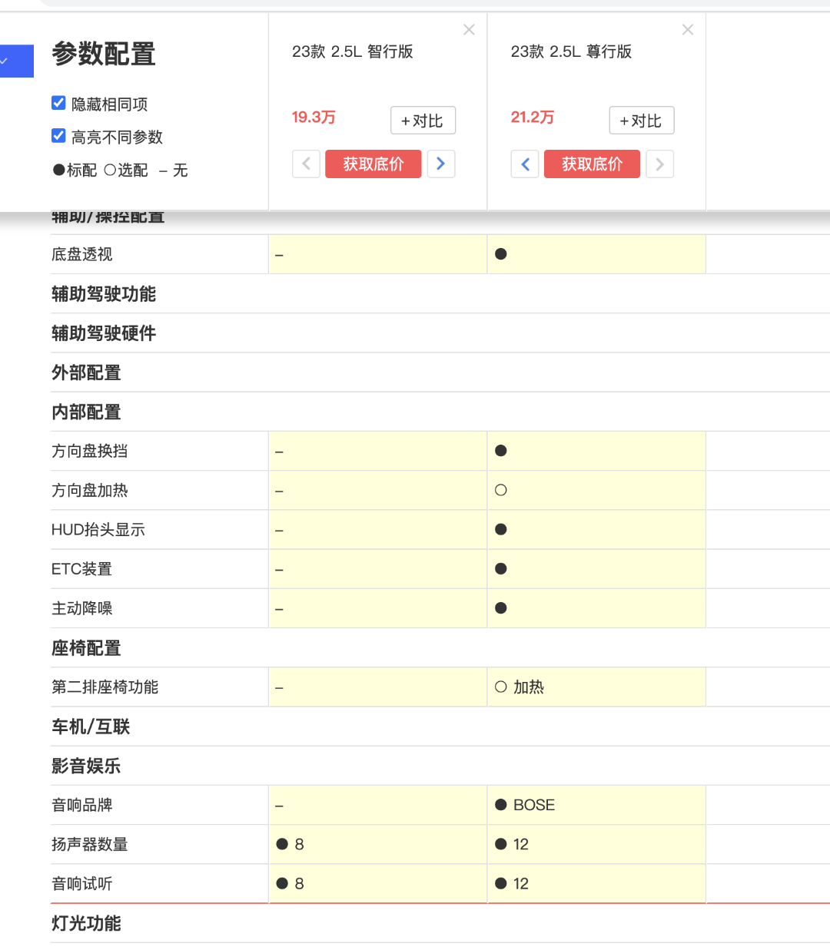Toggle the 高亮不同参数 checkbox
Screen dimensions: 830x950
[58, 136]
